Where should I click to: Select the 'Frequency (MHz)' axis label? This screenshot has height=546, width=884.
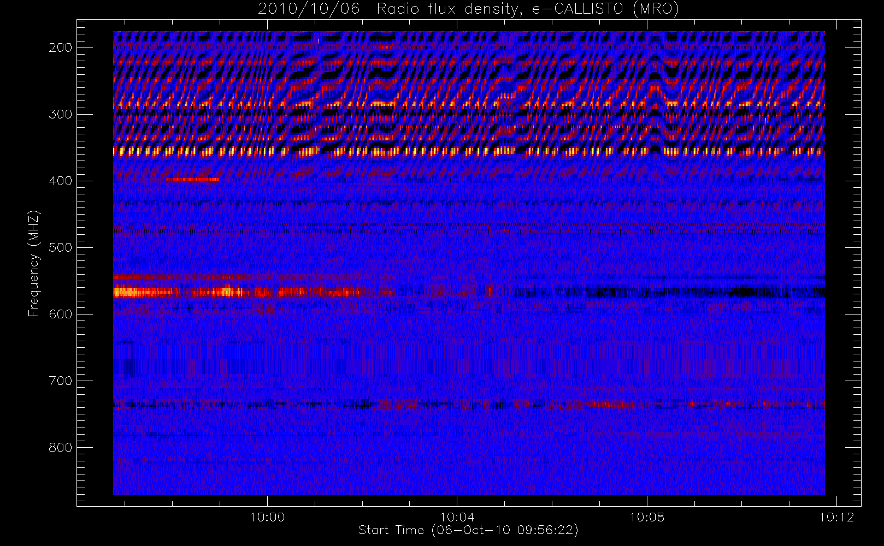[34, 264]
